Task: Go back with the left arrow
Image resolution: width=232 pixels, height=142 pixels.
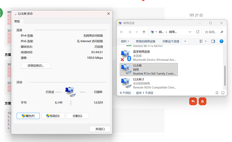Action: tap(122, 32)
